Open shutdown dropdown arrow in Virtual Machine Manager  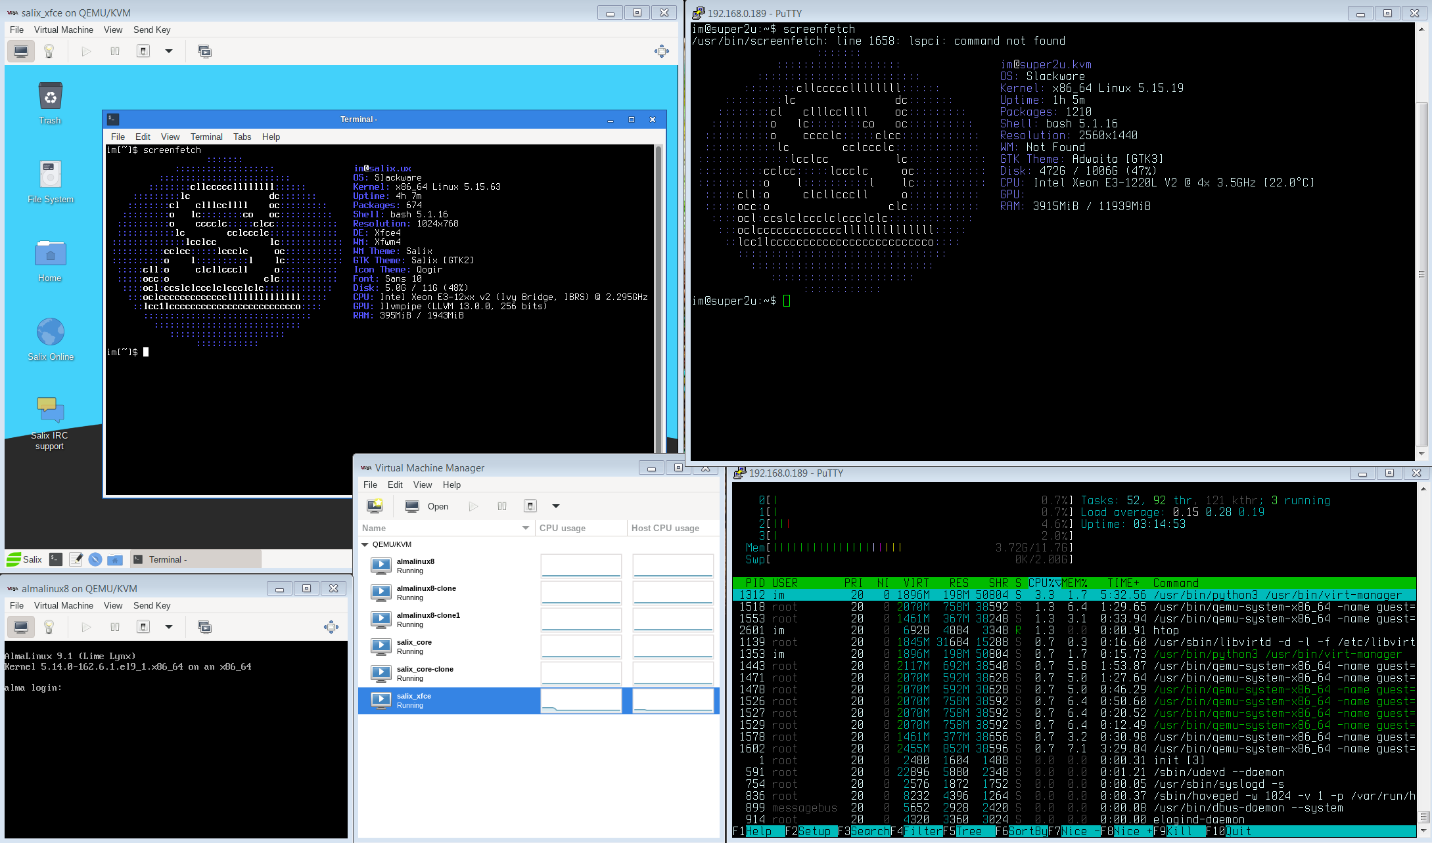tap(556, 506)
